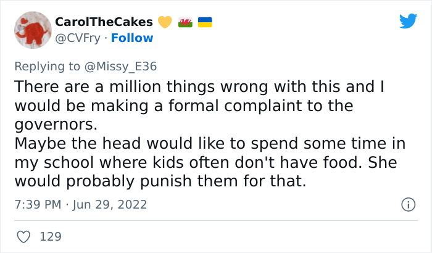
Task: Click the 7:39 PM time text
Action: point(38,204)
